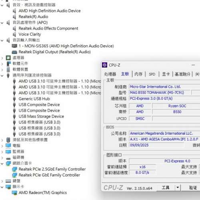This screenshot has height=200, width=200.
Task: Click the MON-SIS365 monitor audio icon
Action: click(x=14, y=46)
